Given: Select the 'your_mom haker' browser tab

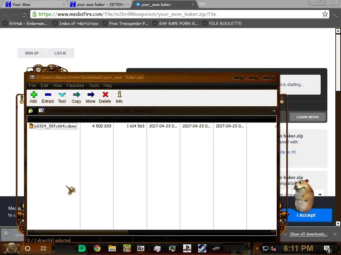Looking at the screenshot, I should pos(164,4).
